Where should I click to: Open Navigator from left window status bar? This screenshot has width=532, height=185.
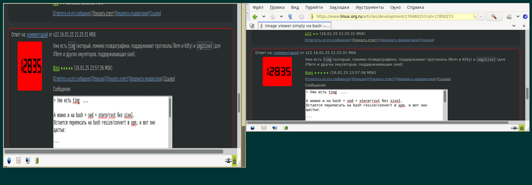click(9, 160)
